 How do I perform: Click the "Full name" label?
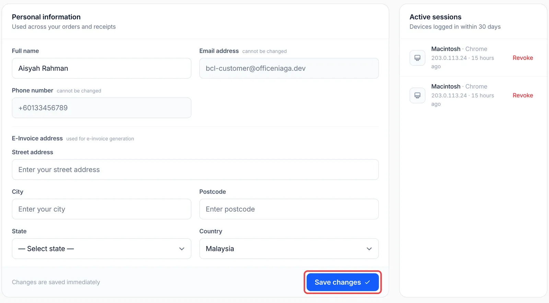click(25, 51)
